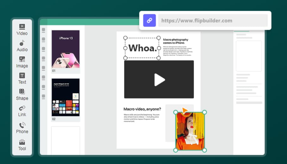Select the Audio tool
Screen dimensions: 287x164
[22, 46]
